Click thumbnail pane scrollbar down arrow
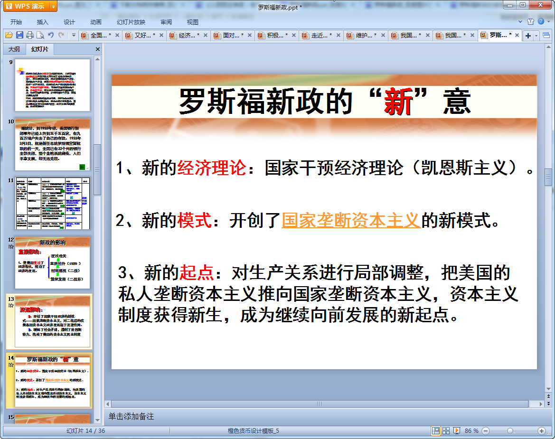 97,420
